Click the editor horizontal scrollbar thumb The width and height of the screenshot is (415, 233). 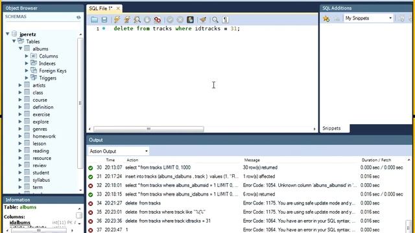(x=148, y=129)
